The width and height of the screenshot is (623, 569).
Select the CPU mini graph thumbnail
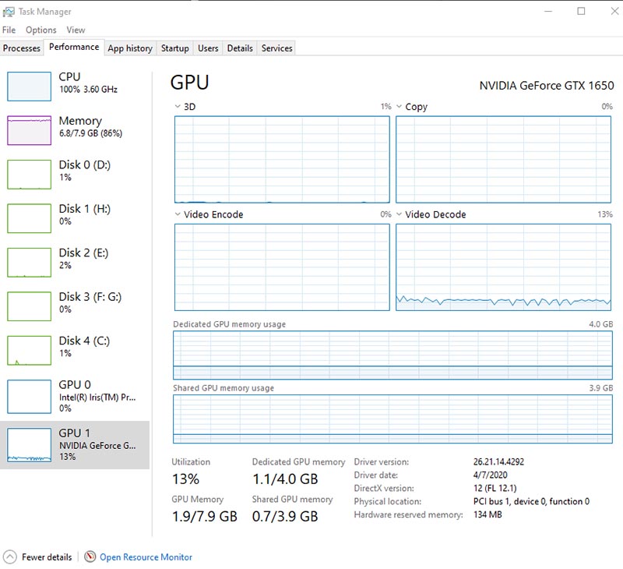coord(29,87)
